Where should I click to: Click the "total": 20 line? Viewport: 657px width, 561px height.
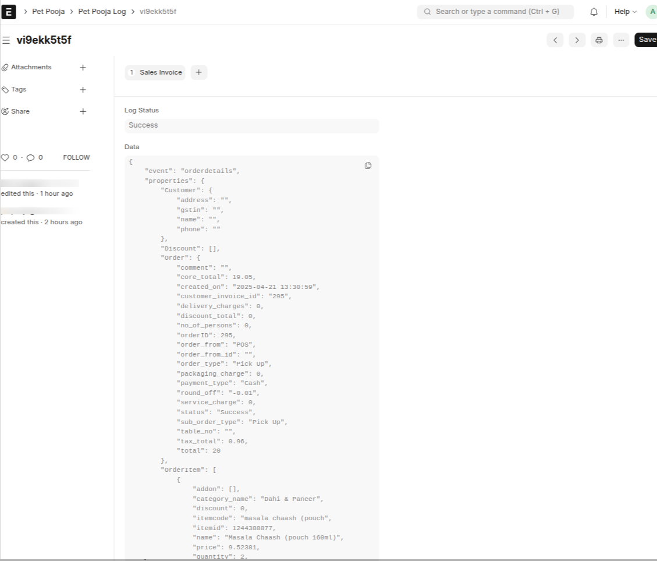(x=198, y=451)
